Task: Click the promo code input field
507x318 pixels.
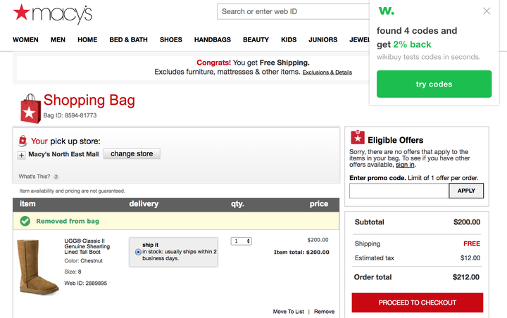Action: click(399, 191)
